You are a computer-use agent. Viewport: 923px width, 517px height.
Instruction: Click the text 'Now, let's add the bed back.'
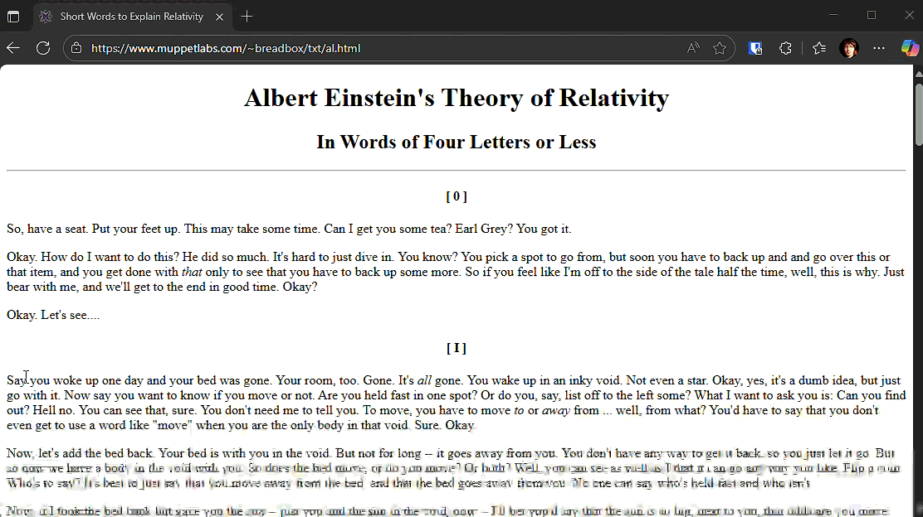pyautogui.click(x=81, y=453)
